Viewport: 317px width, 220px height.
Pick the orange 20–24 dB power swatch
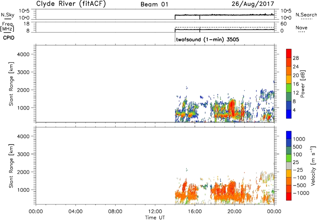coord(289,71)
